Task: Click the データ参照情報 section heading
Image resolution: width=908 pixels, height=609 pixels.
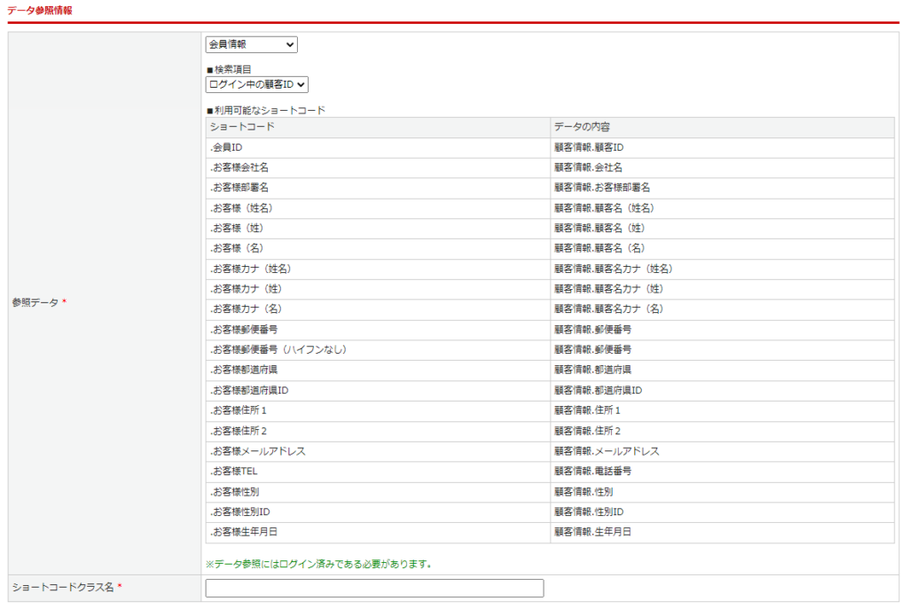Action: coord(40,11)
